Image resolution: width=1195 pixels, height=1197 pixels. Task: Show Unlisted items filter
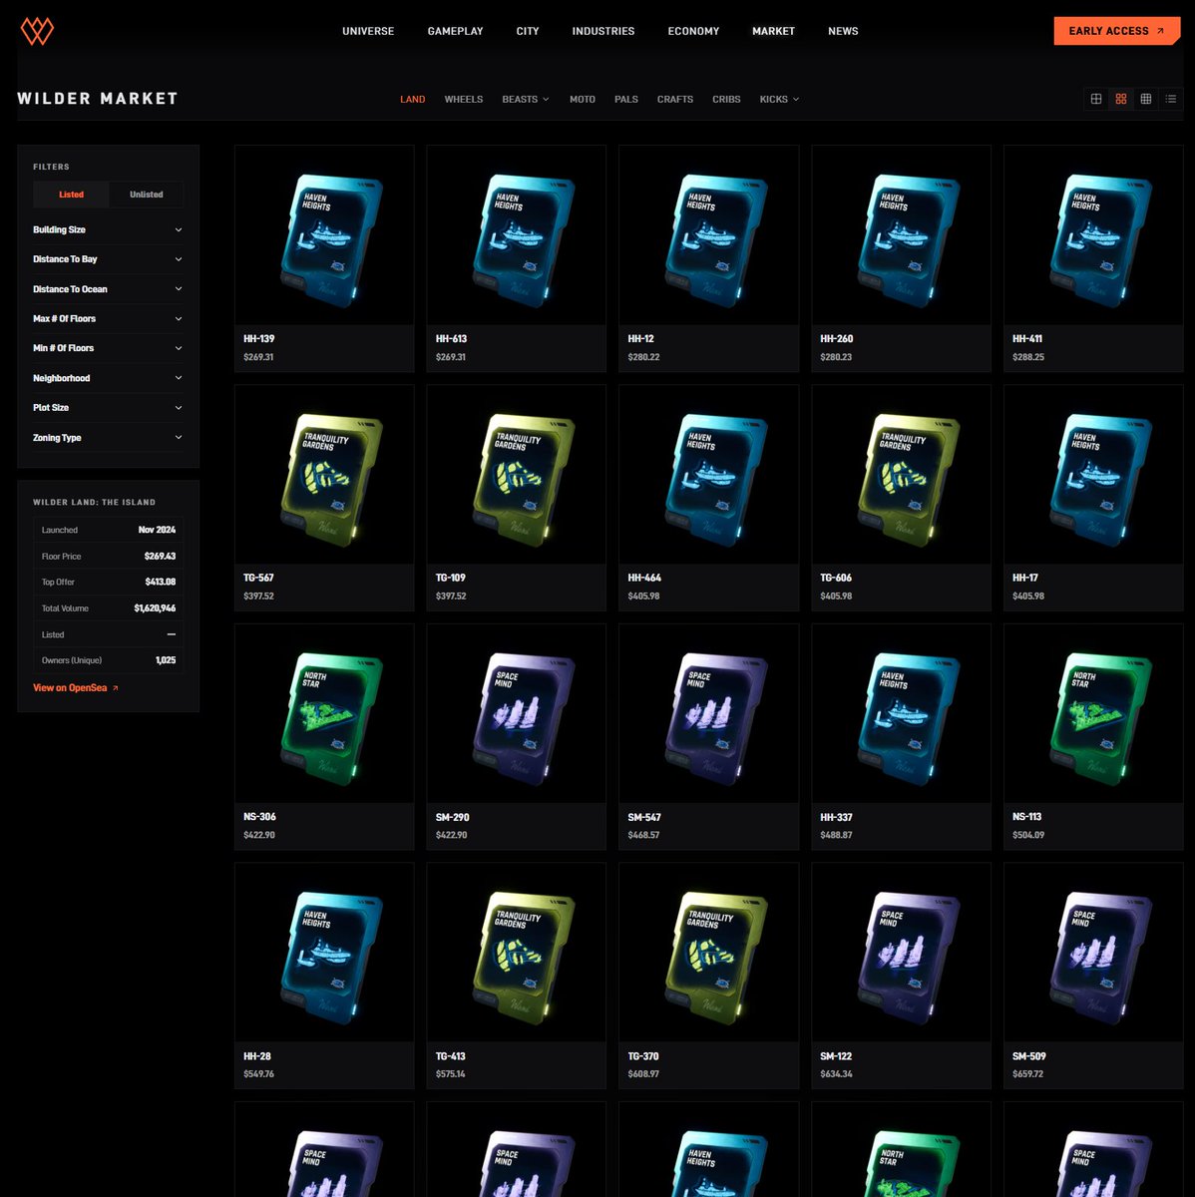(x=146, y=195)
